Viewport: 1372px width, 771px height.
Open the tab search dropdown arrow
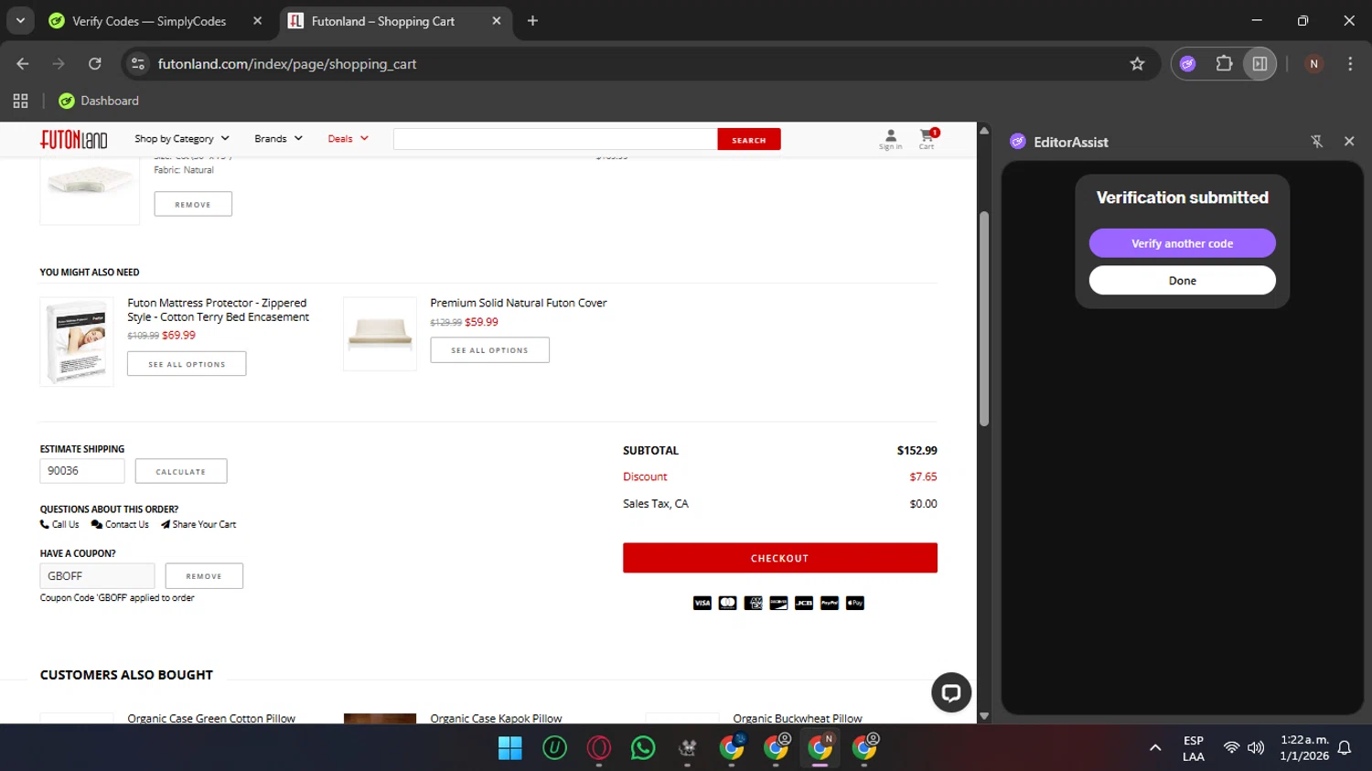tap(20, 20)
